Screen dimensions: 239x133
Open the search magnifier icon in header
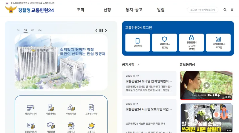(225, 10)
